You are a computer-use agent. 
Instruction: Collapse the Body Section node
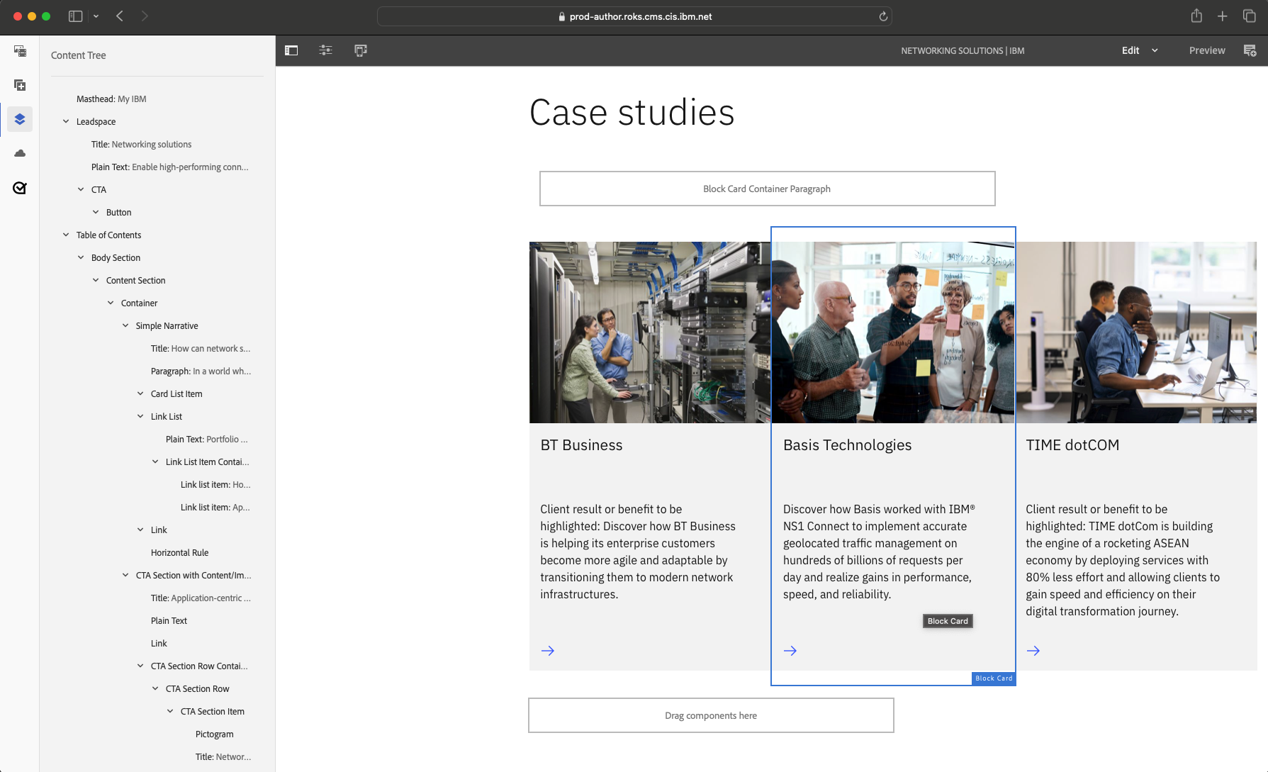[81, 257]
